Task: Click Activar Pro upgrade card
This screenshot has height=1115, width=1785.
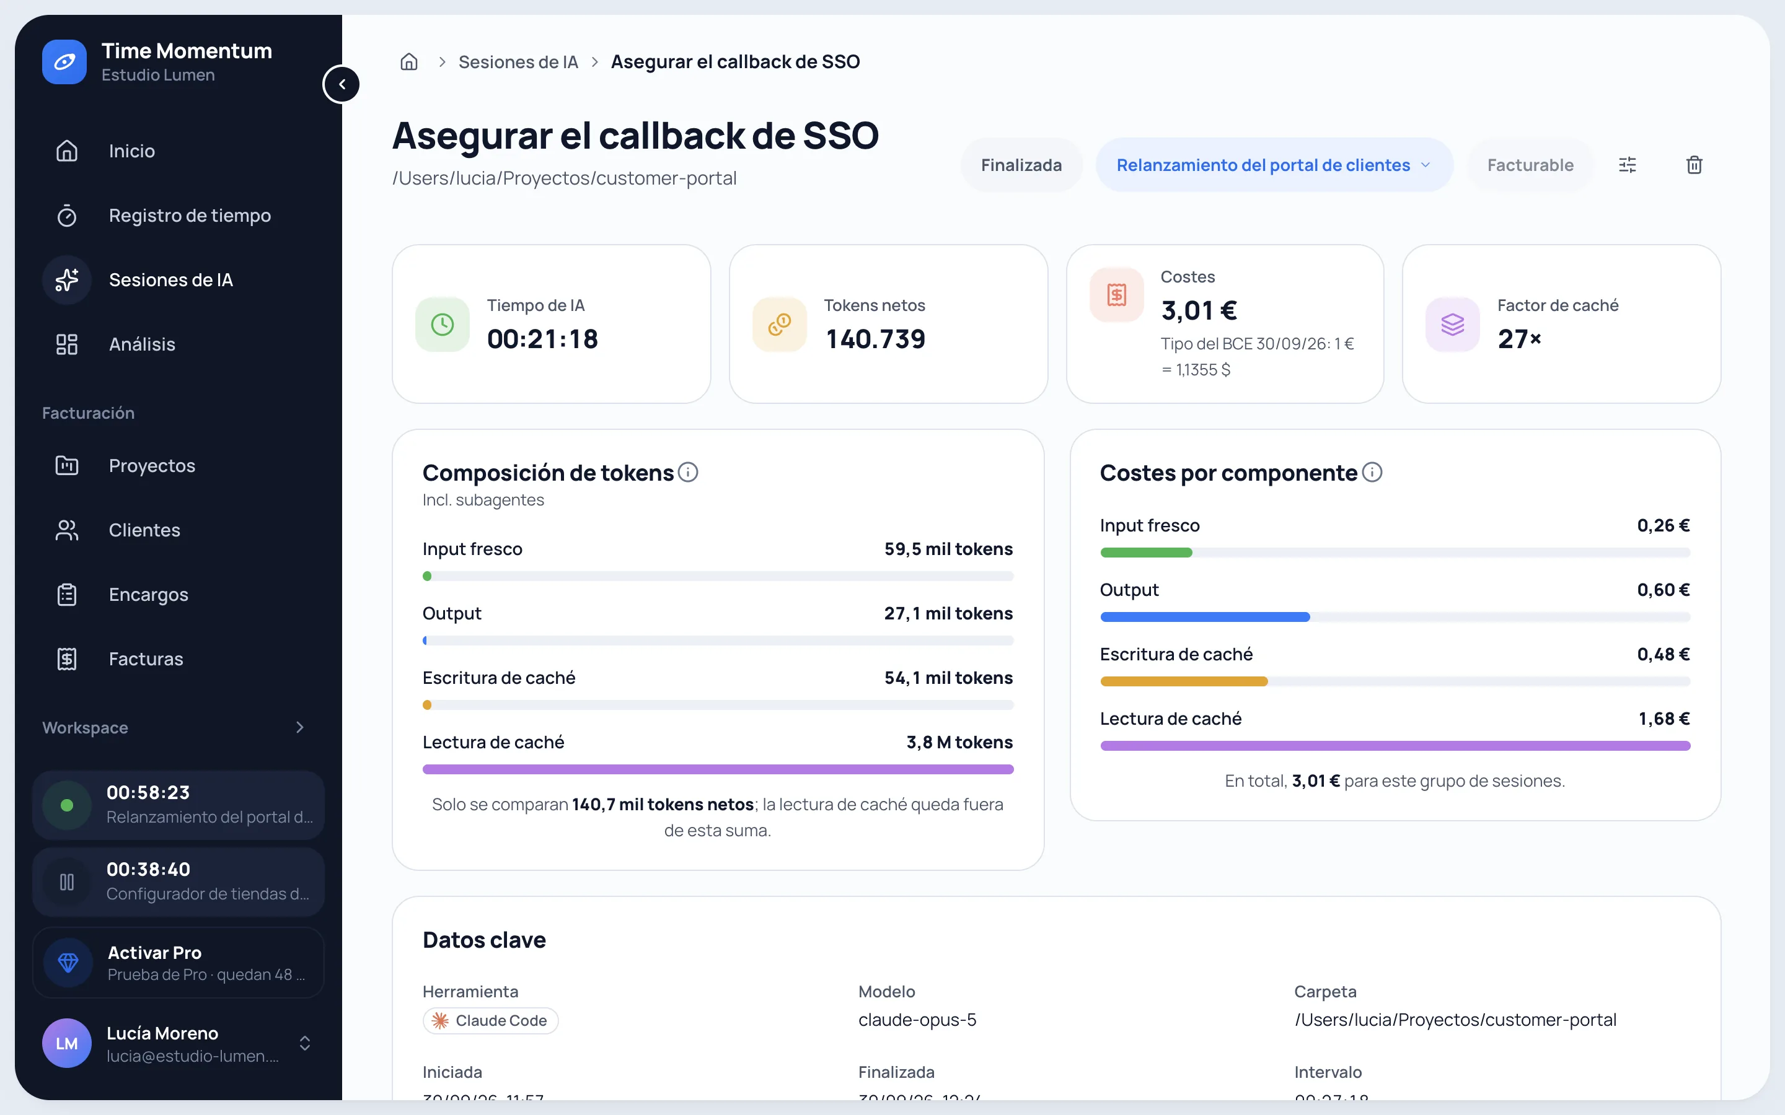Action: 178,963
